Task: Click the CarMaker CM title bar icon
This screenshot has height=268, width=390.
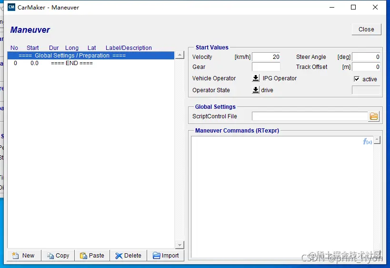Action: click(x=11, y=7)
